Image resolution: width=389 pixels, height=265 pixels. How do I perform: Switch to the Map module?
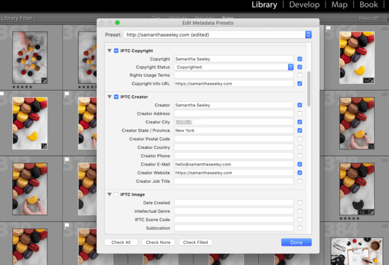click(x=340, y=4)
